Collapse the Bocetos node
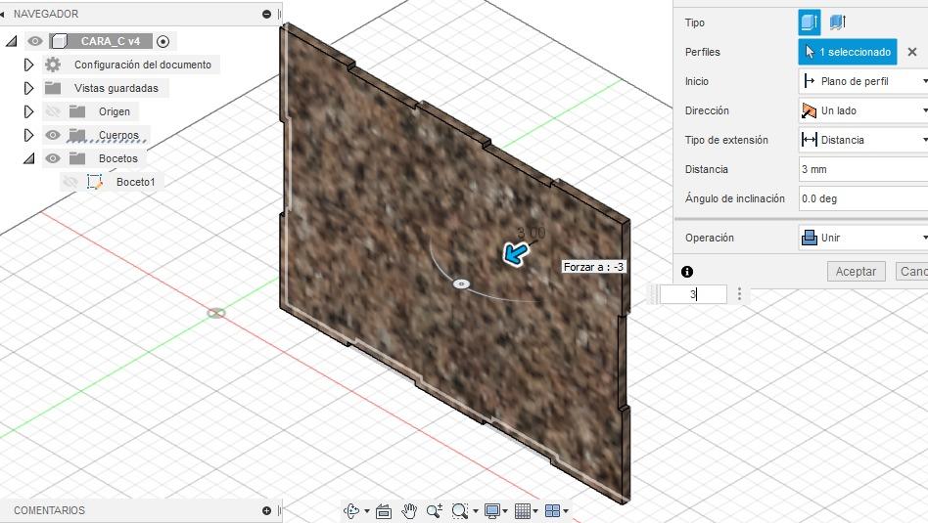Screen dimensions: 928x523 pyautogui.click(x=28, y=158)
